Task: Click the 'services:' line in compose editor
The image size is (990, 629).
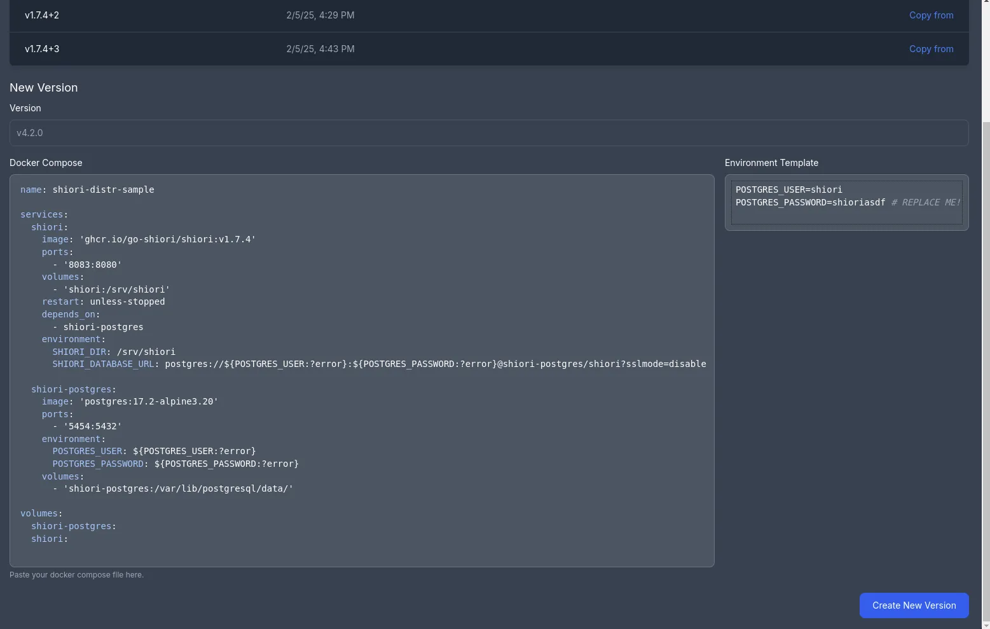Action: coord(44,214)
